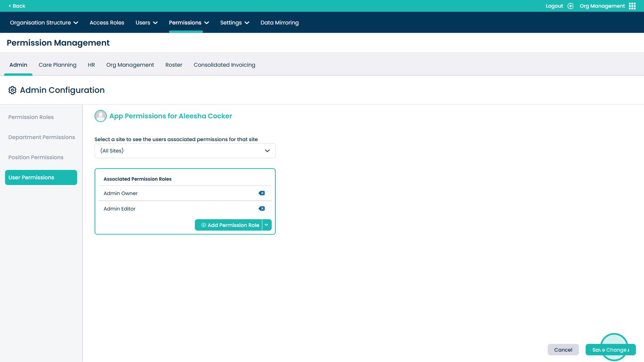Image resolution: width=644 pixels, height=362 pixels.
Task: Click the Admin Configuration gear icon
Action: (x=12, y=90)
